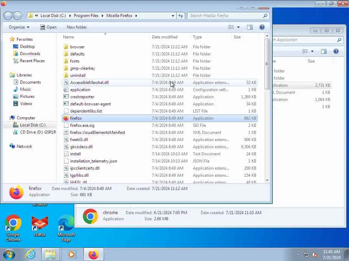This screenshot has height=261, width=349.
Task: Click the muted volume icon in system tray
Action: (x=315, y=255)
